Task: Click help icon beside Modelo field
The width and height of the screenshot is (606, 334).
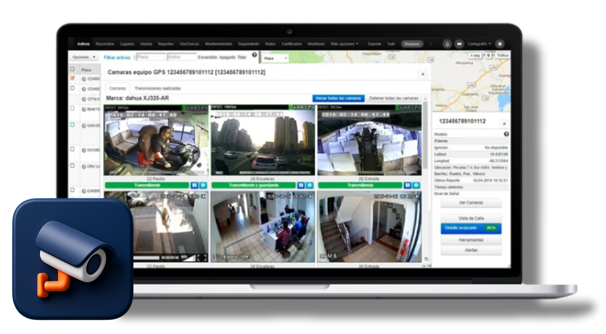Action: [x=506, y=134]
